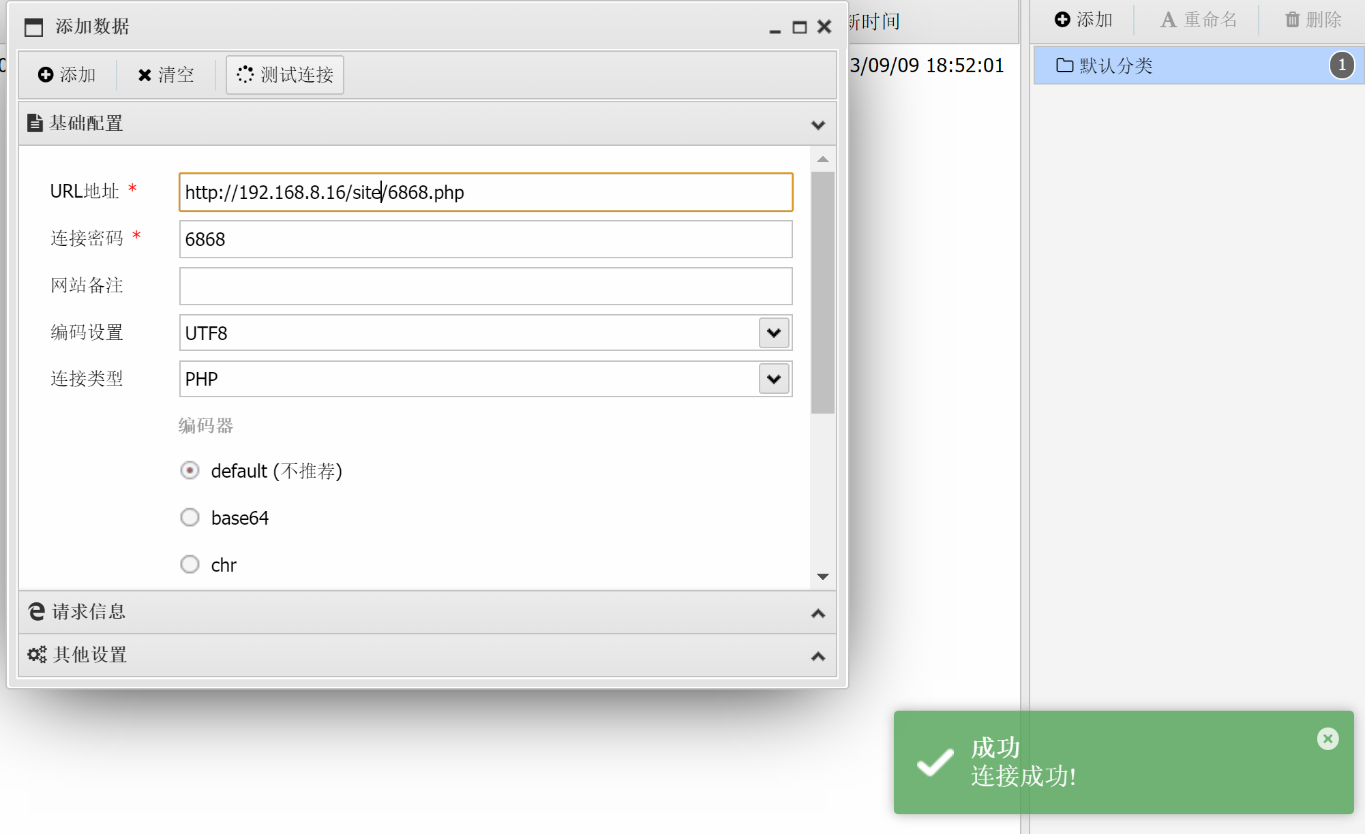Click 重命名 rename category button

pos(1199,20)
